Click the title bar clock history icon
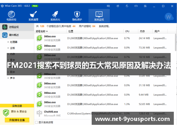177x128 pixels. coord(118,6)
